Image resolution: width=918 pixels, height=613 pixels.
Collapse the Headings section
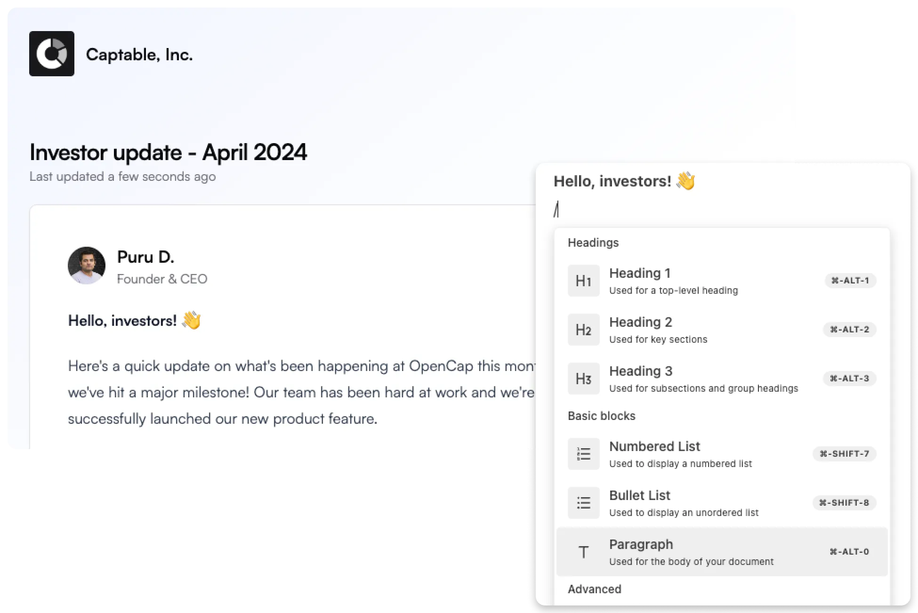[593, 242]
